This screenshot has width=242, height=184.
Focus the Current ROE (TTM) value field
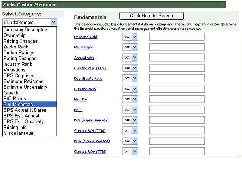177,68
